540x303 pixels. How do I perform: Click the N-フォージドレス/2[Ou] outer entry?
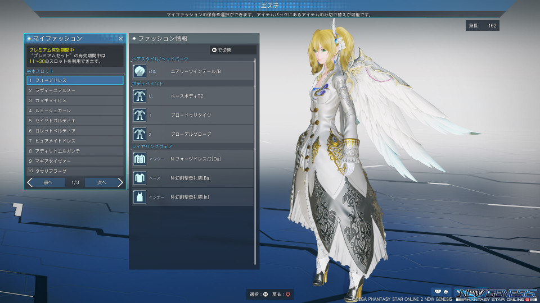pyautogui.click(x=193, y=159)
